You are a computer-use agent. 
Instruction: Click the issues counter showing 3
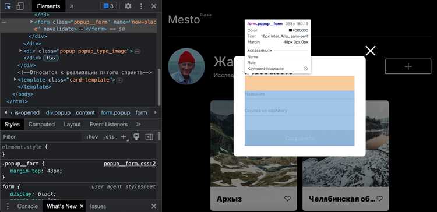(108, 6)
